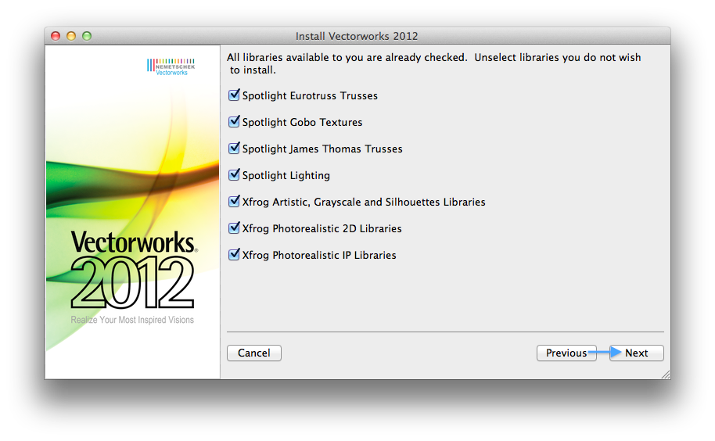This screenshot has width=715, height=441.
Task: Disable the Spotlight Gobo Textures library
Action: click(233, 122)
